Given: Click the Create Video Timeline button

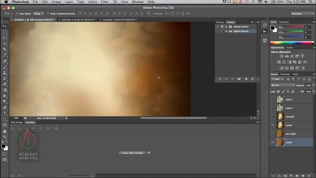Looking at the screenshot, I should point(132,153).
